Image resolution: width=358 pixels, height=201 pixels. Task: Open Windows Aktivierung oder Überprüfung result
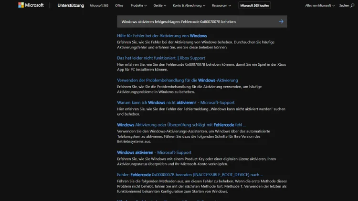tap(181, 125)
